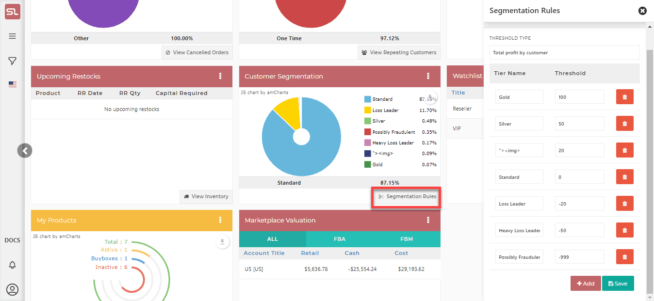Open Upcoming Restocks three-dot menu
This screenshot has height=301, width=654.
click(x=220, y=76)
